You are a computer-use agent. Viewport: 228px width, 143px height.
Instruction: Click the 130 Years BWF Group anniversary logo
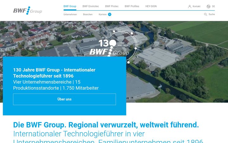tap(114, 46)
